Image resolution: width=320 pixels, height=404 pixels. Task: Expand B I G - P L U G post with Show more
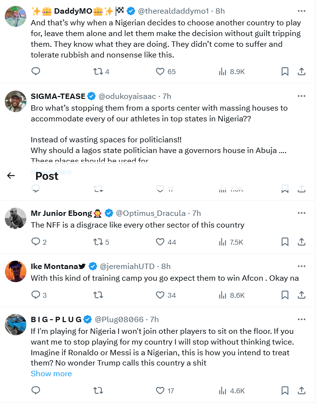51,374
